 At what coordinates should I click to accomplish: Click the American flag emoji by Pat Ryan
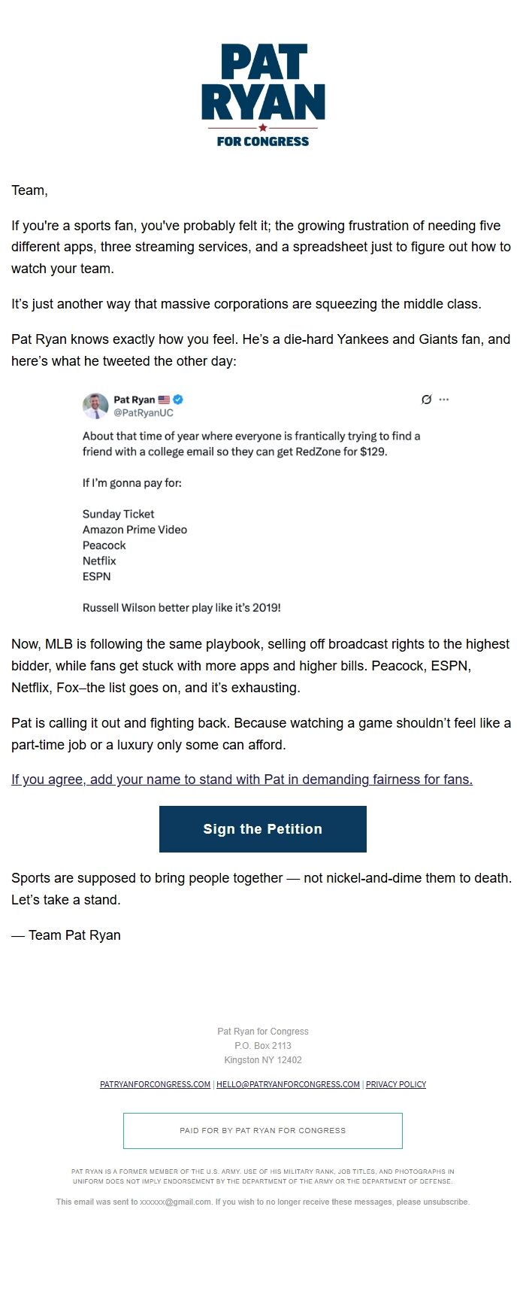164,400
